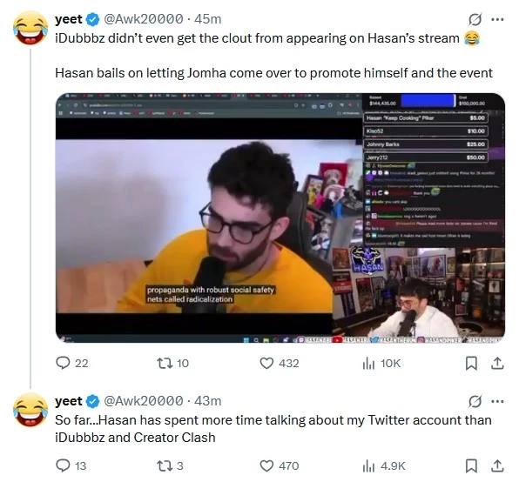
Task: Bookmark the first tweet about iDubbbz
Action: click(471, 363)
